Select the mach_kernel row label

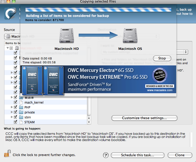[34, 103]
